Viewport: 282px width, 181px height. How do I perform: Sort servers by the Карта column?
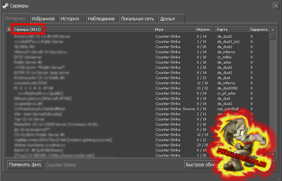click(232, 29)
